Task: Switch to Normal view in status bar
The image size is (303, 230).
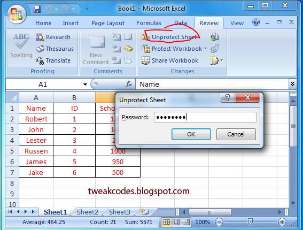Action: click(166, 222)
